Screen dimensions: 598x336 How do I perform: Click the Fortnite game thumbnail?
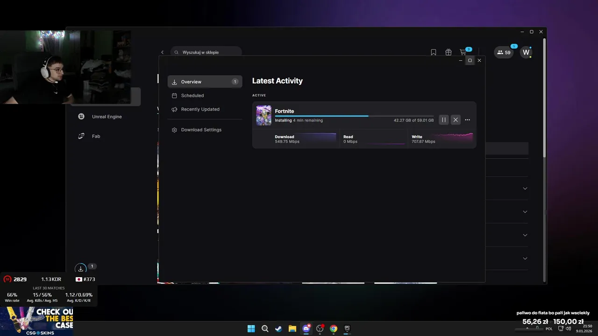263,115
